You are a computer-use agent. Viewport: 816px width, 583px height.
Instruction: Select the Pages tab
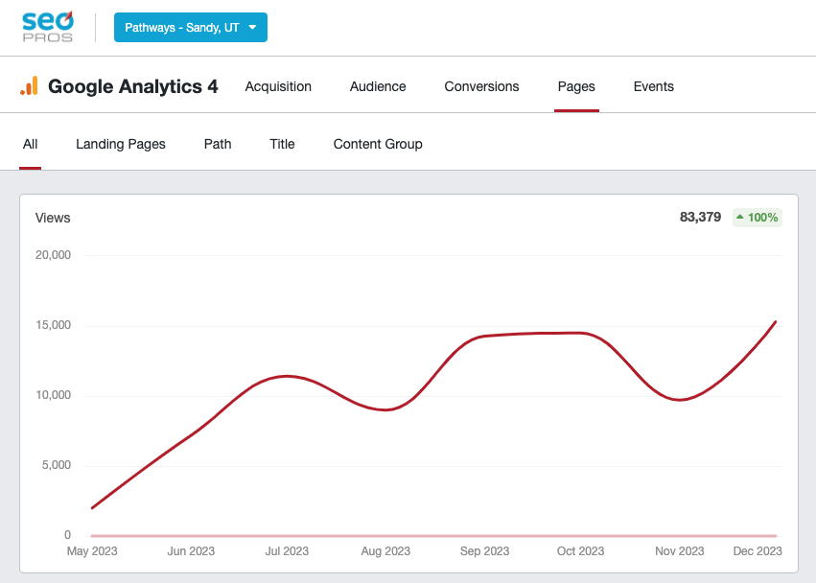[576, 86]
